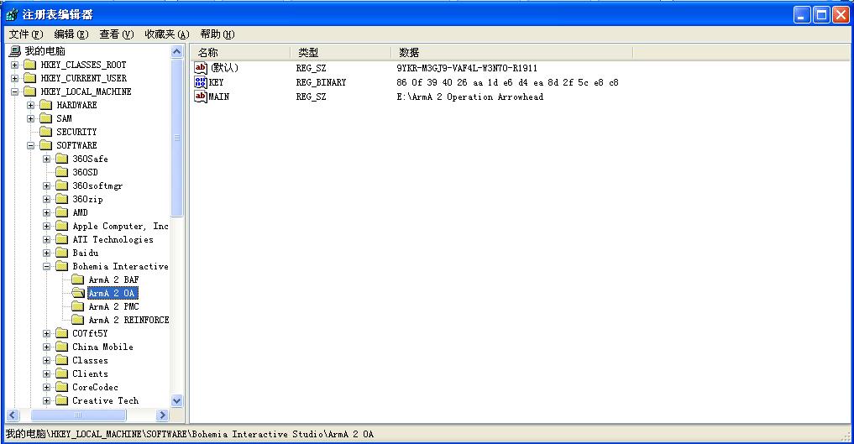Collapse Bohemia Interactive key
Viewport: 854px width, 444px height.
(x=47, y=267)
